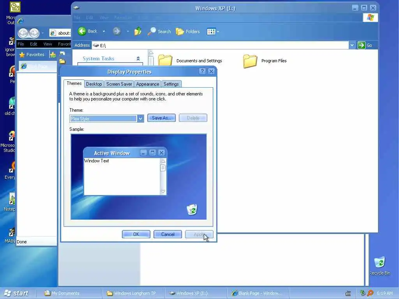Click the drive icon in Explorer title bar
The height and width of the screenshot is (299, 399).
(x=76, y=8)
